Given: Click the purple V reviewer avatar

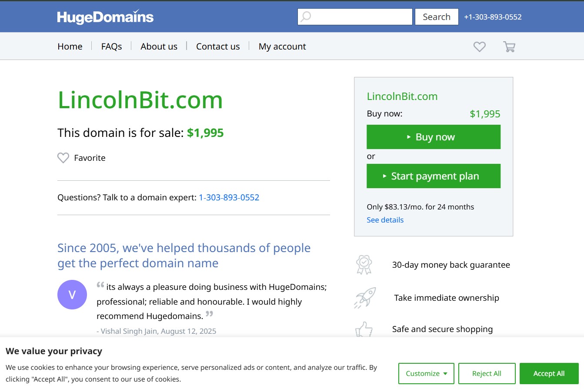Looking at the screenshot, I should pyautogui.click(x=72, y=295).
